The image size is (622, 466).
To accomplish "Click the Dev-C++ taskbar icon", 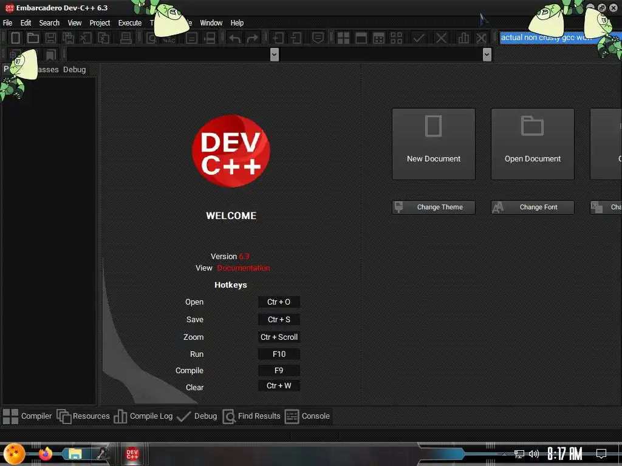I will [x=132, y=454].
